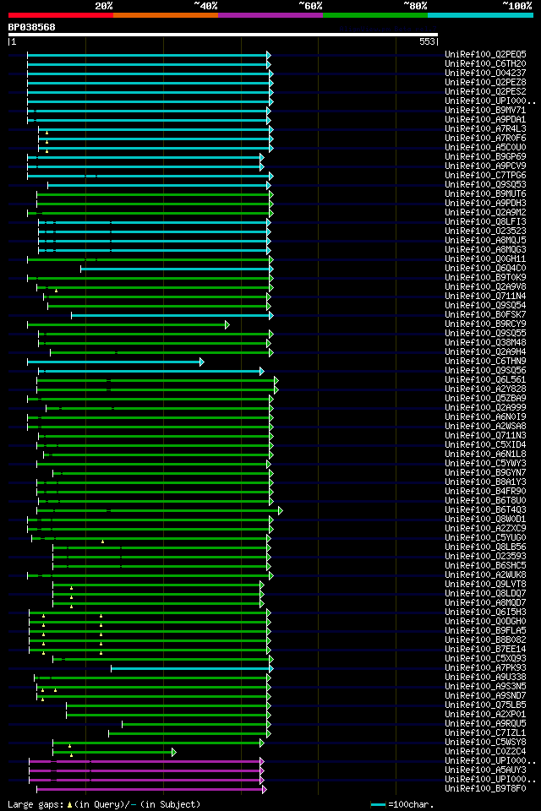Viewport: 541px width, 811px height.
Task: Click the UniRef100_B6T4Q3 label
Action: pyautogui.click(x=485, y=510)
